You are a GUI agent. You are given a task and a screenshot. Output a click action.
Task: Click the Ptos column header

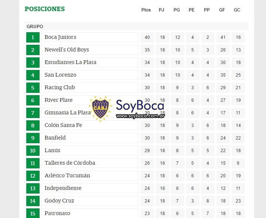[x=146, y=10]
